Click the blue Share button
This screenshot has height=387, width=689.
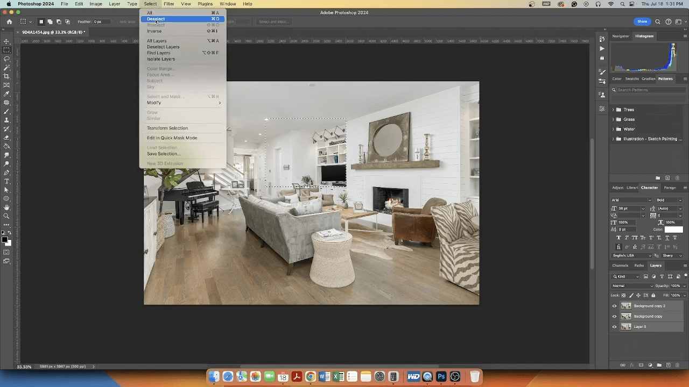pos(642,21)
